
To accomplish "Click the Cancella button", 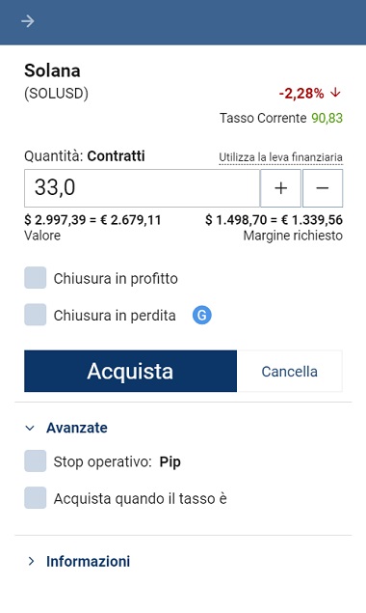I will (x=290, y=371).
